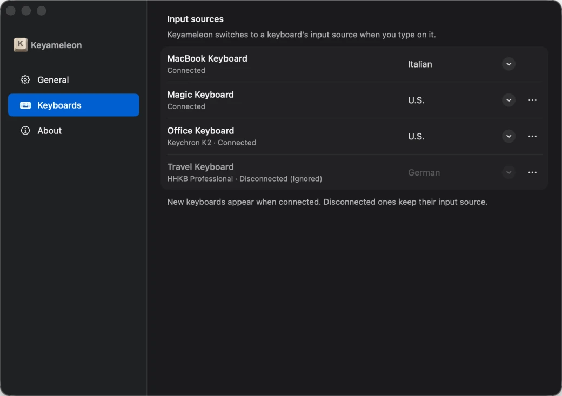Viewport: 562px width, 396px height.
Task: Select the Keyboards sidebar item
Action: tap(73, 105)
